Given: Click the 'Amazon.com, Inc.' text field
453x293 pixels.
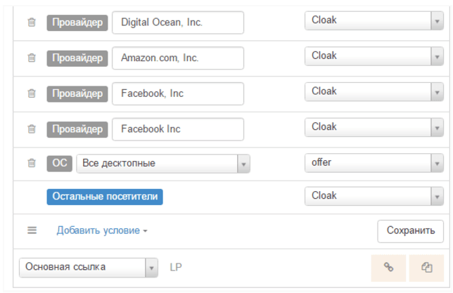Looking at the screenshot, I should tap(178, 58).
